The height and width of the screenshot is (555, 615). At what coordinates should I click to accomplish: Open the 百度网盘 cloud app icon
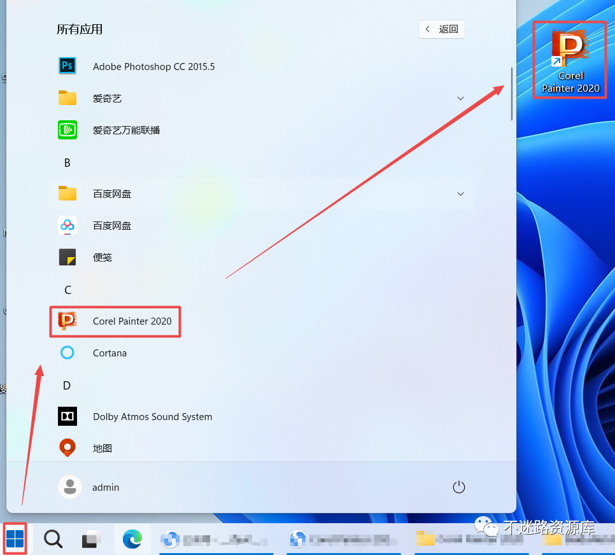click(67, 225)
